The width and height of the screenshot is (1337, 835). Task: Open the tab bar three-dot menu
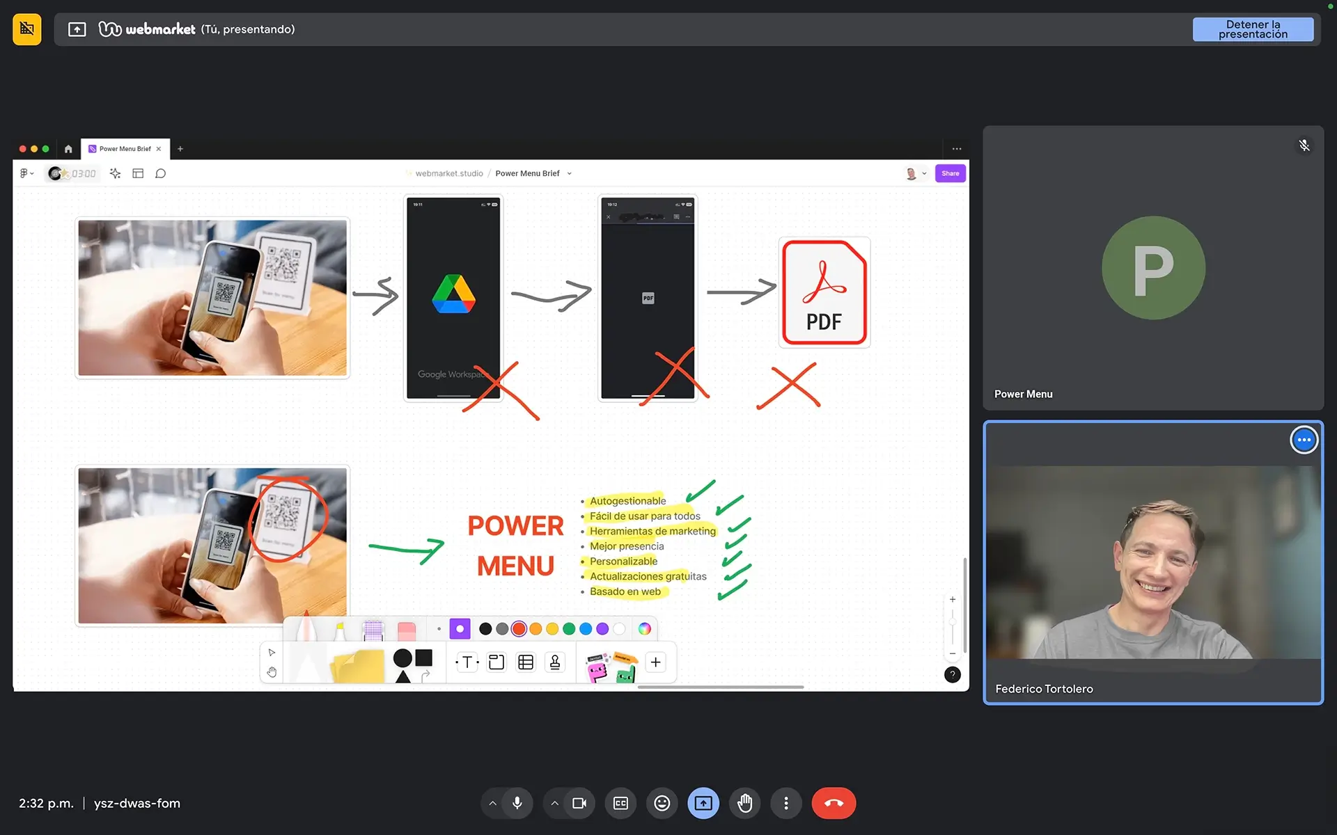pyautogui.click(x=957, y=149)
